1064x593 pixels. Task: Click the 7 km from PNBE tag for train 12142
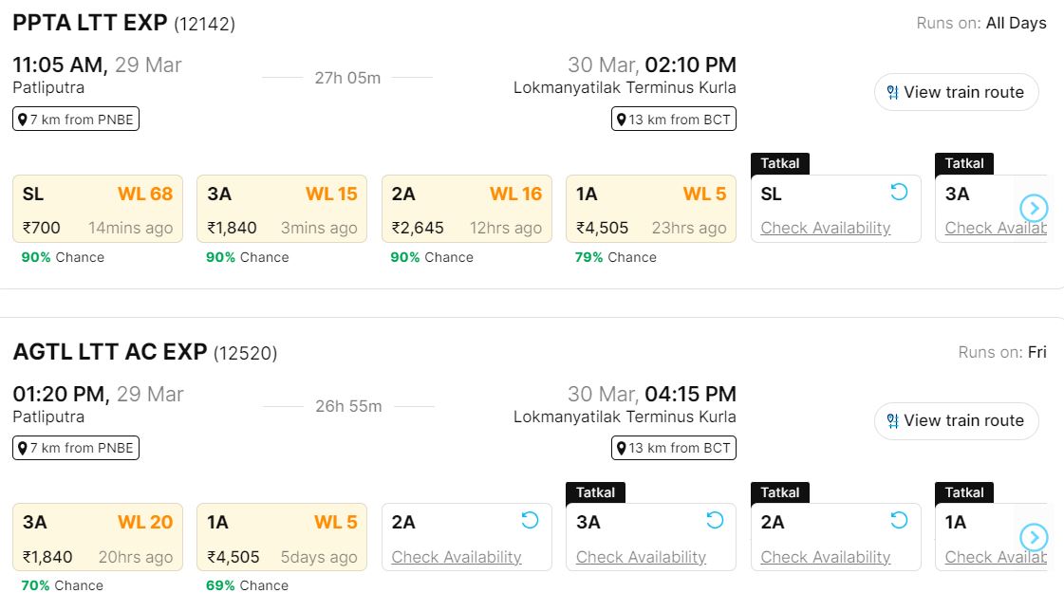coord(76,120)
